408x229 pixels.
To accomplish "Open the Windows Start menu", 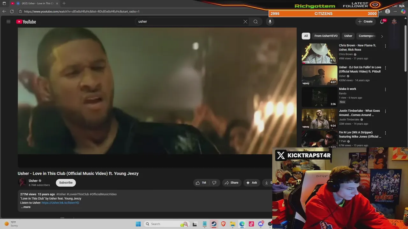I will (138, 224).
